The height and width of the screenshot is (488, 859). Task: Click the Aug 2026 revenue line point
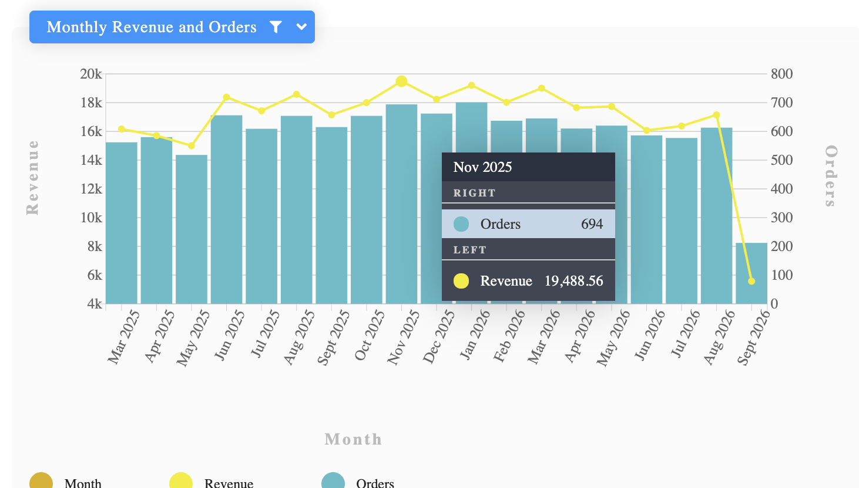point(717,115)
